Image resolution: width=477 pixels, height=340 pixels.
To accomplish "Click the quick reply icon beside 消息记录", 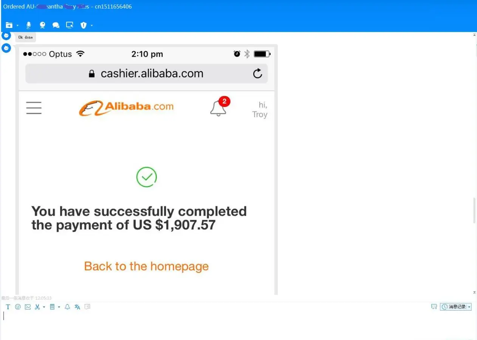I will [434, 307].
